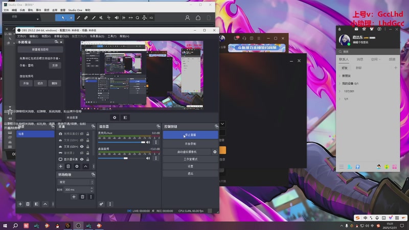Open advanced audio properties gear in OBS mixer
409x230 pixels.
101,204
